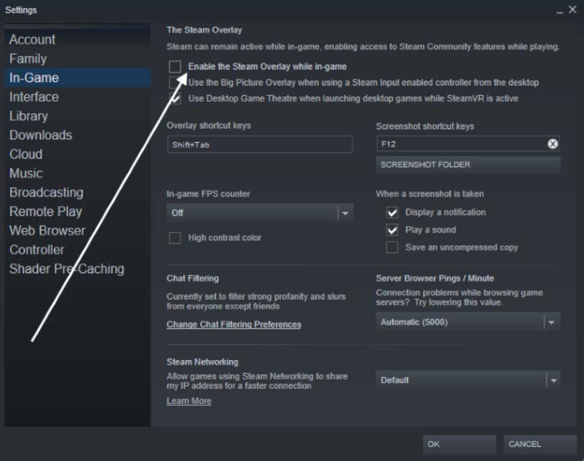
Task: Toggle Big Picture Overlay checkbox
Action: pos(174,82)
